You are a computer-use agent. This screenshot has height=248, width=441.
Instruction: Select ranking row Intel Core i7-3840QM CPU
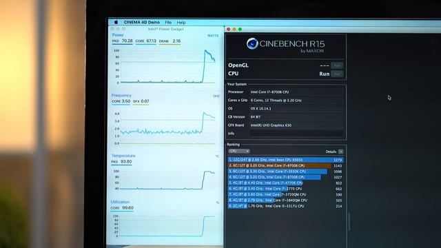pyautogui.click(x=285, y=200)
